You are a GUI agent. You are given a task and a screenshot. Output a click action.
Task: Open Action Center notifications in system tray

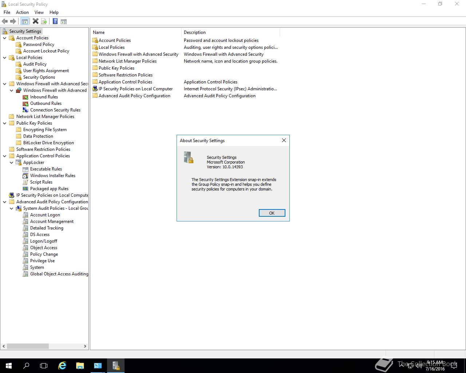click(454, 366)
